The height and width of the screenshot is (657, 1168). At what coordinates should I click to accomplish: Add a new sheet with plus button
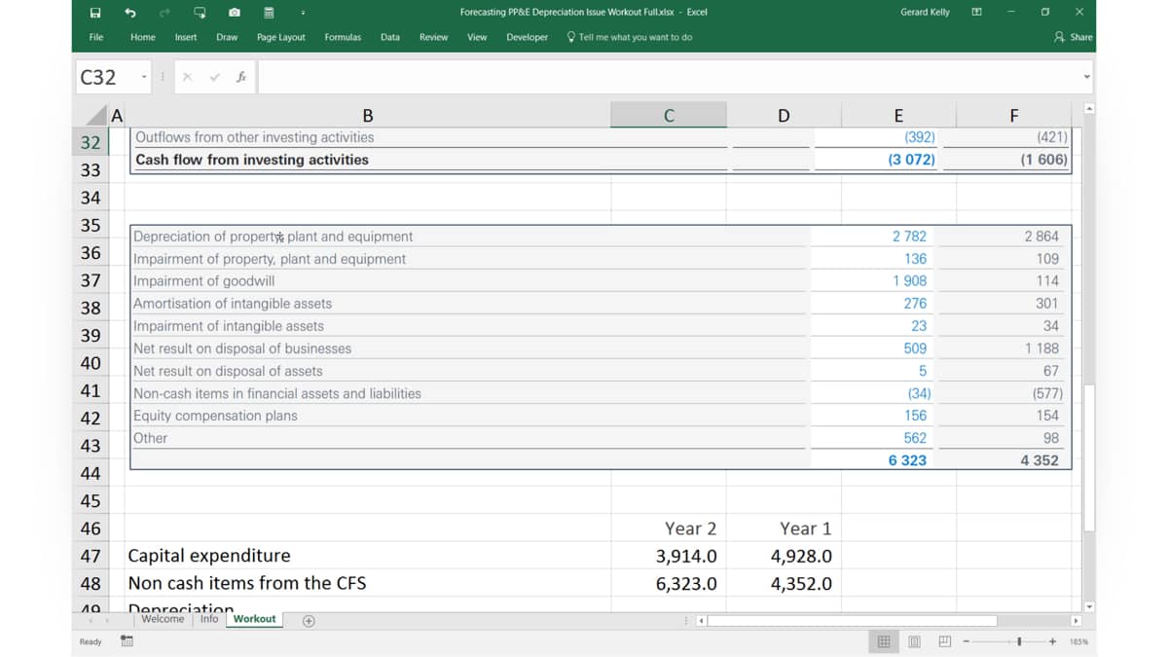click(309, 621)
